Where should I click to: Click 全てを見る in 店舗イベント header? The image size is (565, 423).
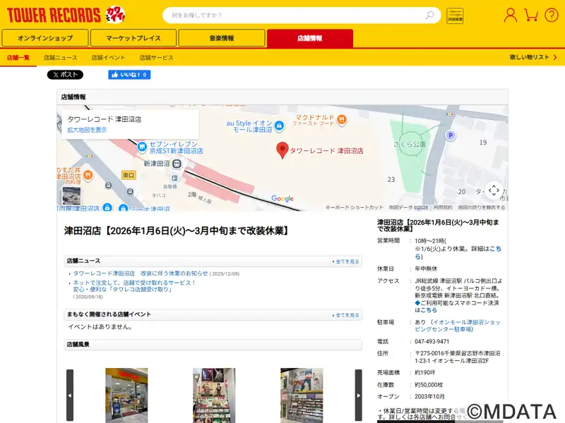345,315
